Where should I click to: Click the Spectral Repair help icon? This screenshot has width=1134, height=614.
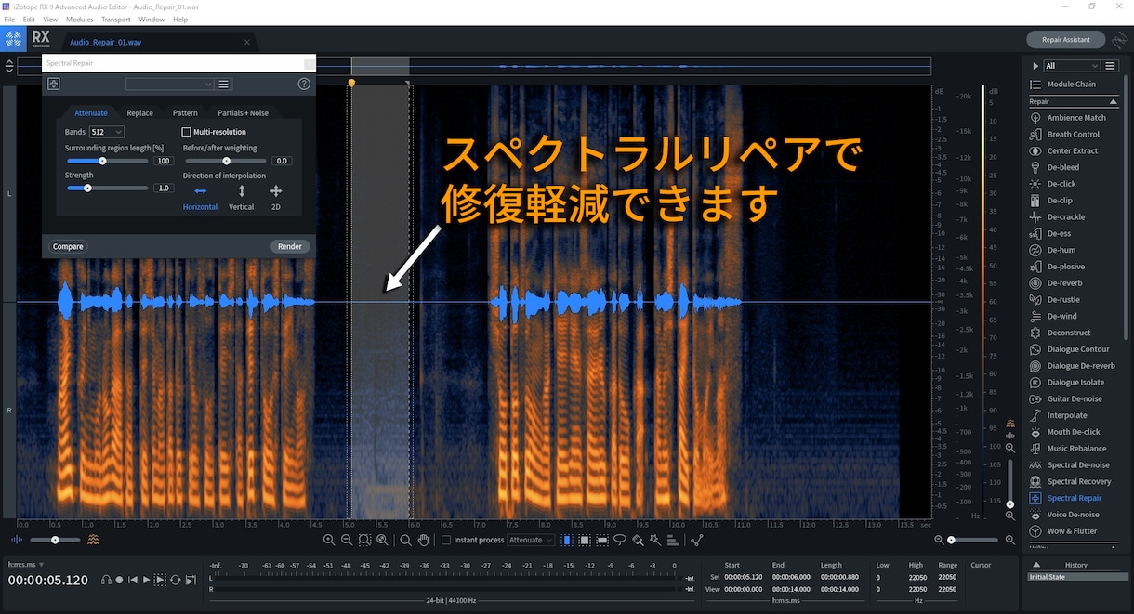coord(304,84)
